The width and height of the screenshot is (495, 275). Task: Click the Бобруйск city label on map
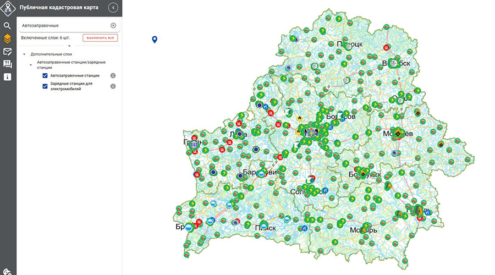(365, 174)
